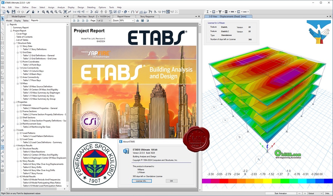Click the pencil Refresh icon in the toolbar

point(28,12)
